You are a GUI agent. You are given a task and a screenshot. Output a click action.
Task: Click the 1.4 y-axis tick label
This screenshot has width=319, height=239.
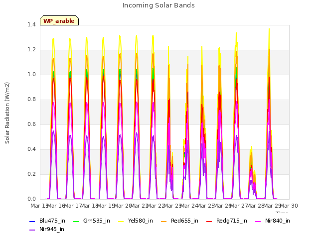coord(31,24)
